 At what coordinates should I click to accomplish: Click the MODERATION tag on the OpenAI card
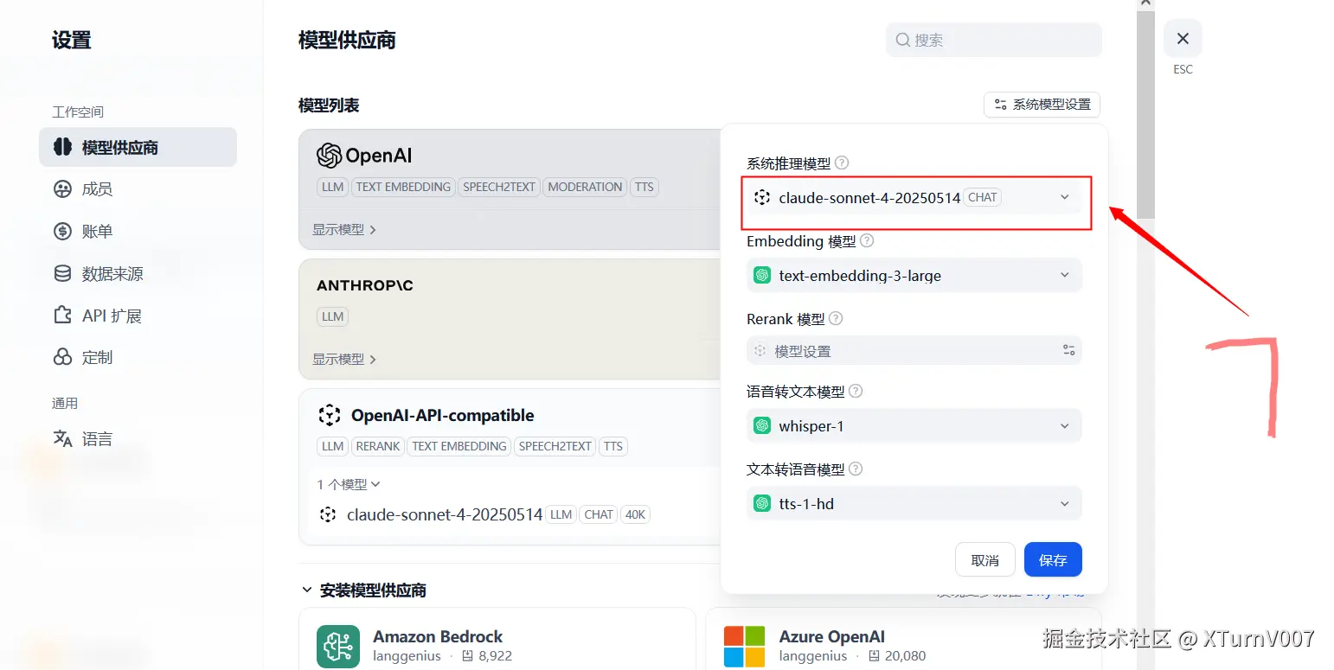click(x=585, y=187)
